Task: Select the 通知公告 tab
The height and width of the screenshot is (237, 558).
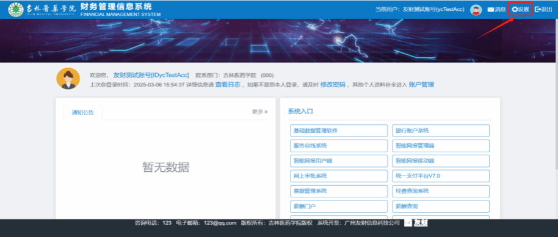Action: [x=83, y=113]
